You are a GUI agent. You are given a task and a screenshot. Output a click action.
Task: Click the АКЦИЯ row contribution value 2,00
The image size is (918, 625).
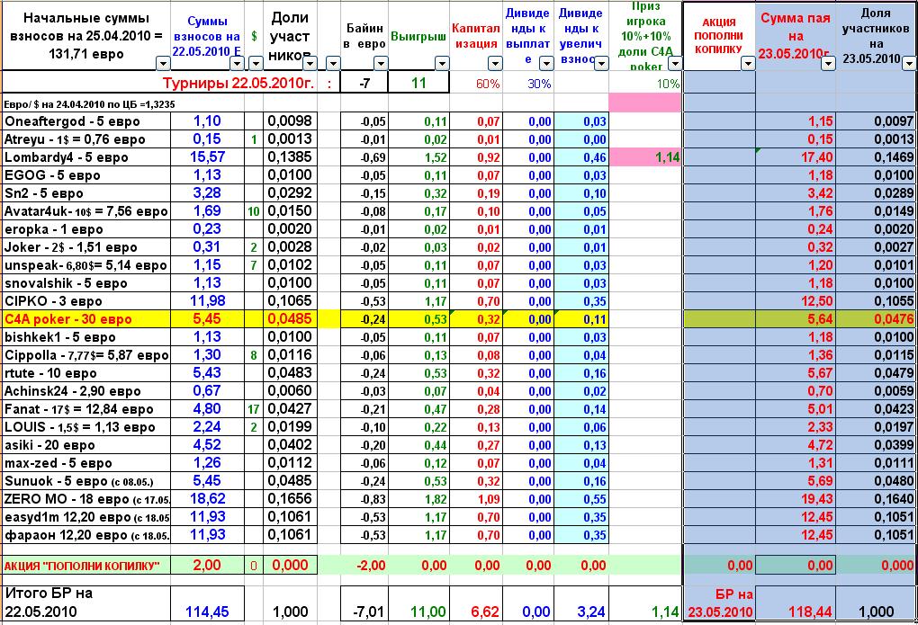click(207, 566)
